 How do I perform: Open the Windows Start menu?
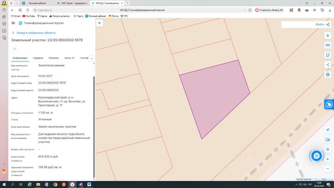click(4, 184)
